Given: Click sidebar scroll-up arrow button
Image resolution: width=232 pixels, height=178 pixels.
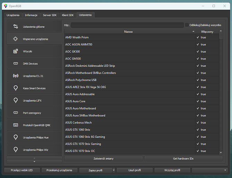Looking at the screenshot, I should [34, 158].
